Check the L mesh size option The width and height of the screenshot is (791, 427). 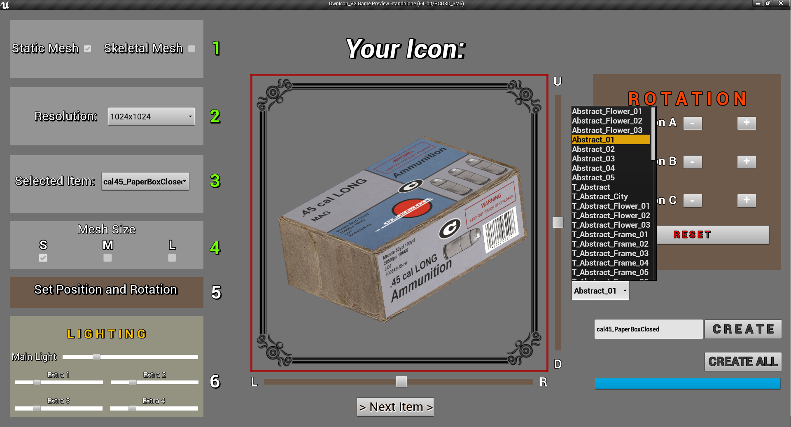[x=172, y=258]
